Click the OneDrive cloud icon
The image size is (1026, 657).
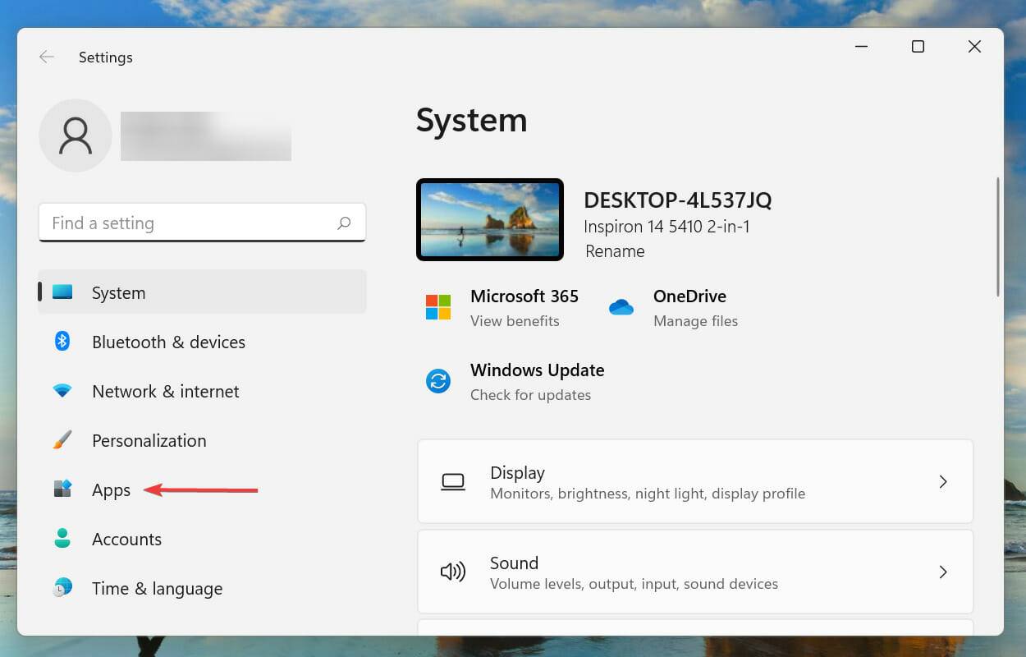click(x=621, y=307)
